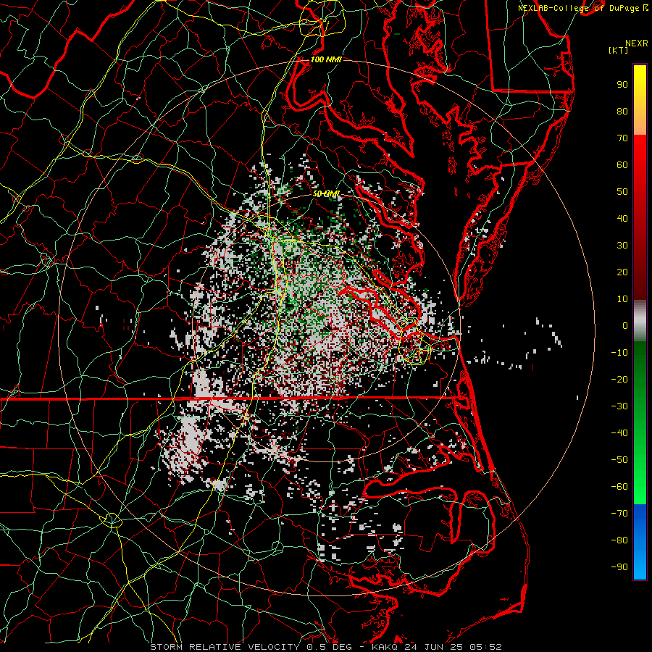
Task: Click the positive "90" scale value
Action: [622, 85]
